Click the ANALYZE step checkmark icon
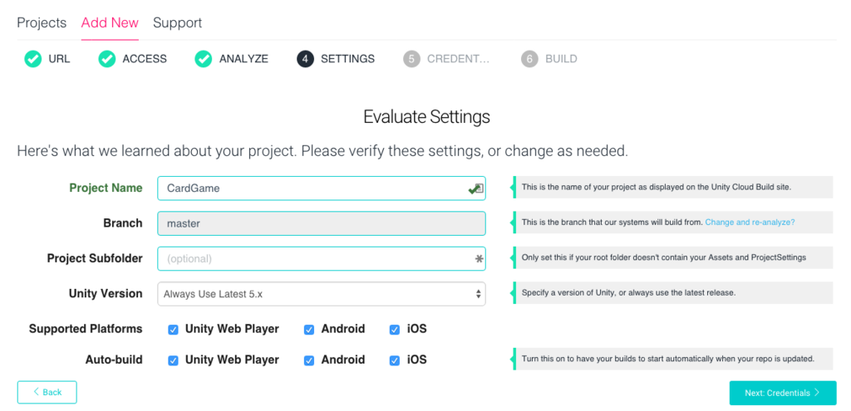Screen dimensions: 851x411 click(x=204, y=59)
